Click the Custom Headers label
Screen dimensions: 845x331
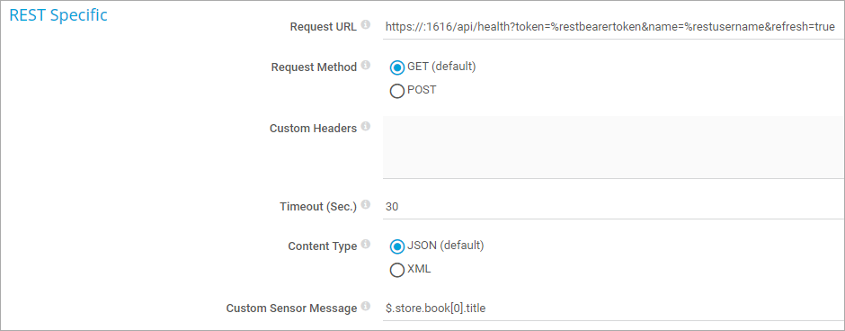coord(313,129)
